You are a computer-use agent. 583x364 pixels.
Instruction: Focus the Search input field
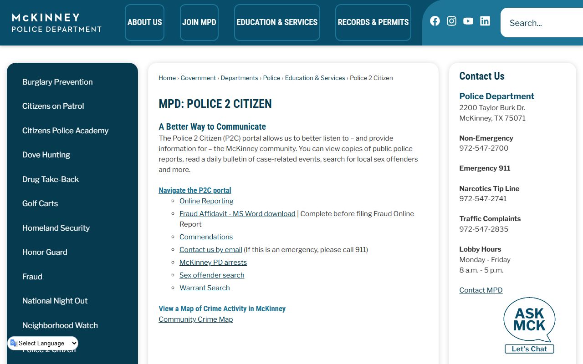(542, 23)
